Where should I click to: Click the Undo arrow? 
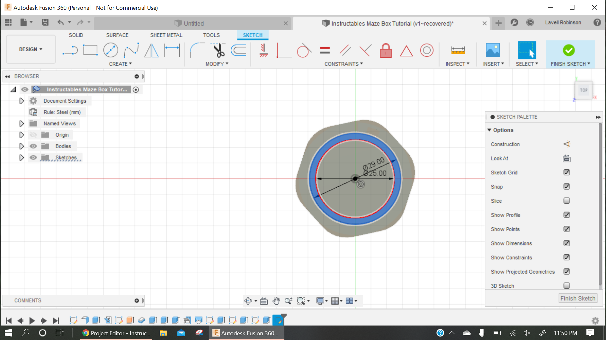pyautogui.click(x=61, y=22)
